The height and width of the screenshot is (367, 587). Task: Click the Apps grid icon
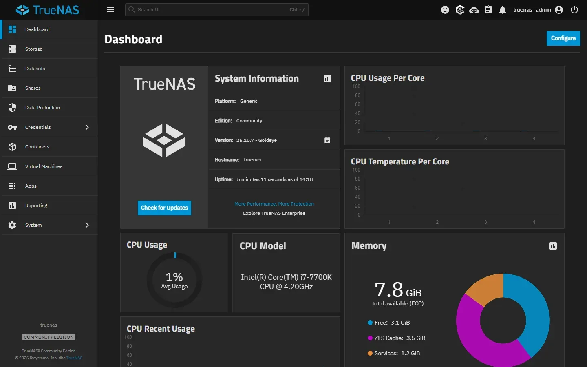coord(12,186)
